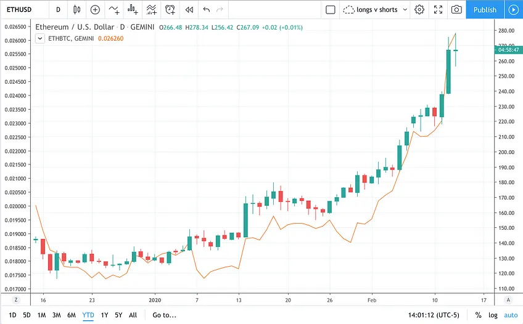Expand the longs v shorts layout dropdown
Image resolution: width=523 pixels, height=324 pixels.
pyautogui.click(x=375, y=10)
